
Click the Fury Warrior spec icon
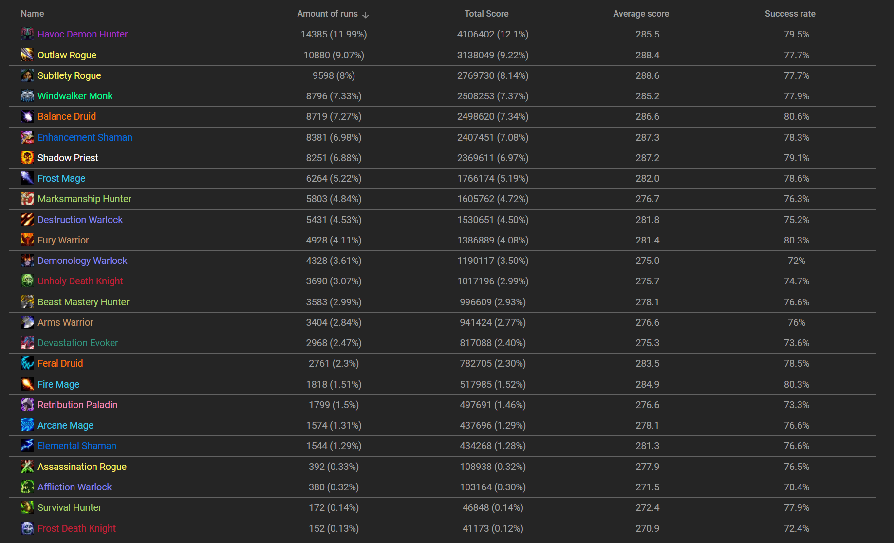coord(27,240)
